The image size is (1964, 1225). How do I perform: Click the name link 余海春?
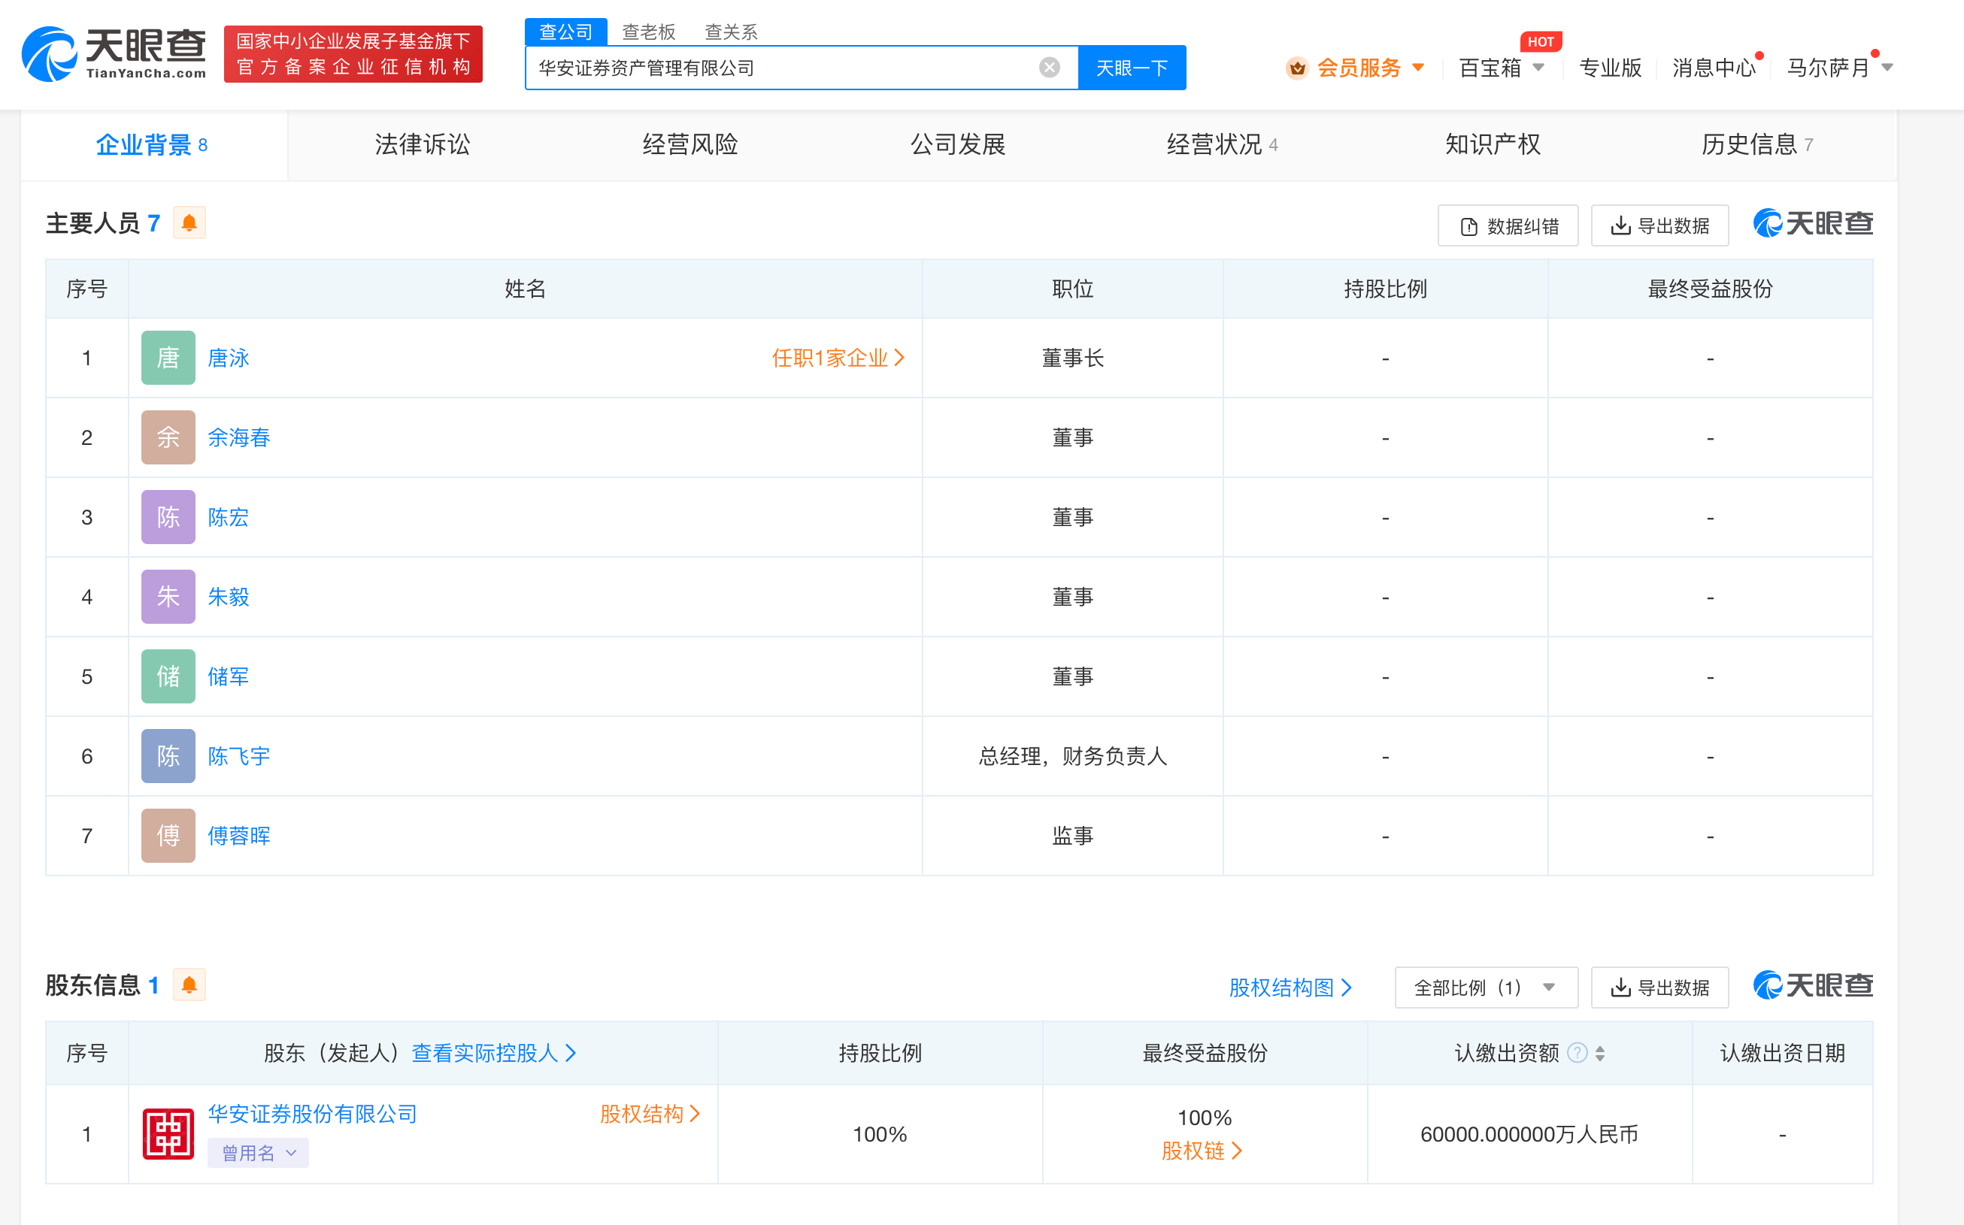tap(239, 437)
